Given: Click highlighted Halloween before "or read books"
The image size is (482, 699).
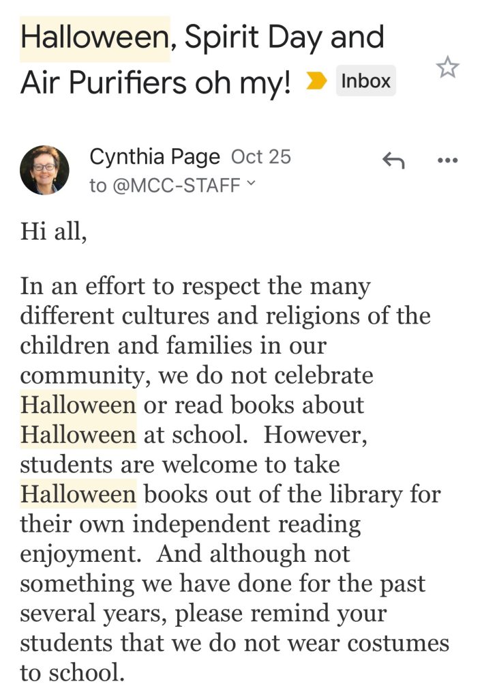Looking at the screenshot, I should pyautogui.click(x=78, y=405).
